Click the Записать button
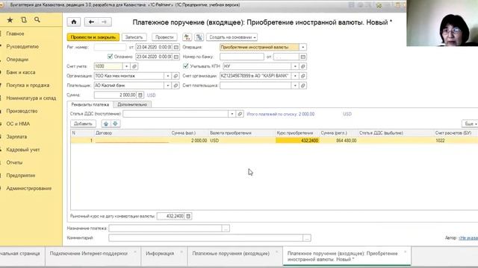The image size is (478, 268). click(134, 37)
